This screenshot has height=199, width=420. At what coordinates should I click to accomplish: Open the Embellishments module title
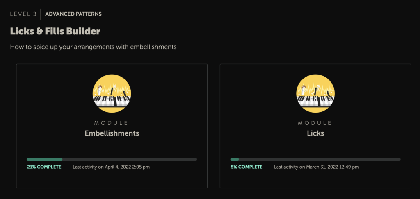tap(112, 133)
